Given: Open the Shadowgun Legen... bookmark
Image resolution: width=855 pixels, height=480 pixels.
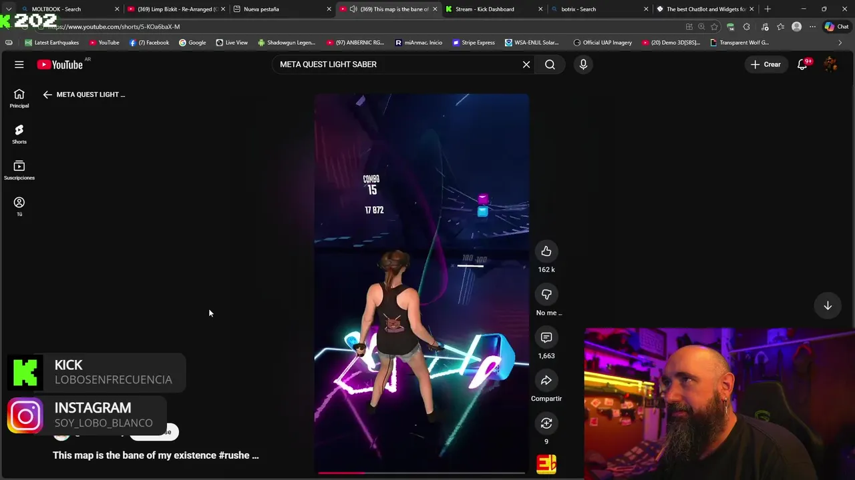Looking at the screenshot, I should click(x=286, y=43).
